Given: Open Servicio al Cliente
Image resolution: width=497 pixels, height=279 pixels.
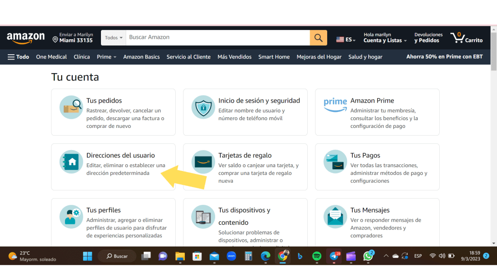Looking at the screenshot, I should coord(189,57).
